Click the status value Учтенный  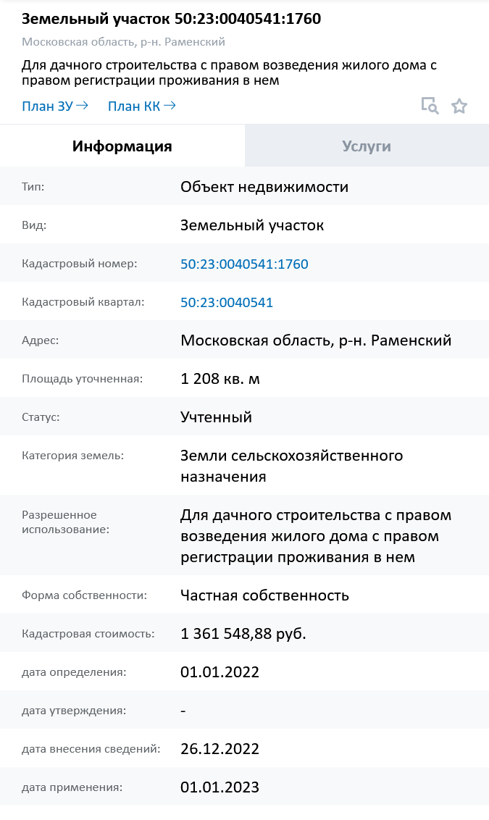(216, 417)
